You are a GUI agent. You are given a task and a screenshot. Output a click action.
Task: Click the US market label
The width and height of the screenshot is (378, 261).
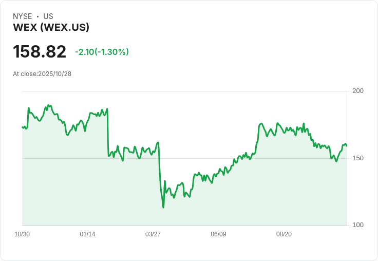point(48,16)
